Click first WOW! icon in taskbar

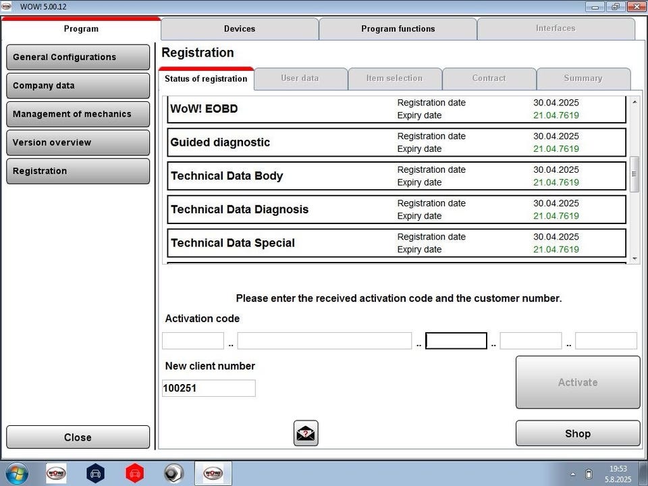pyautogui.click(x=56, y=473)
